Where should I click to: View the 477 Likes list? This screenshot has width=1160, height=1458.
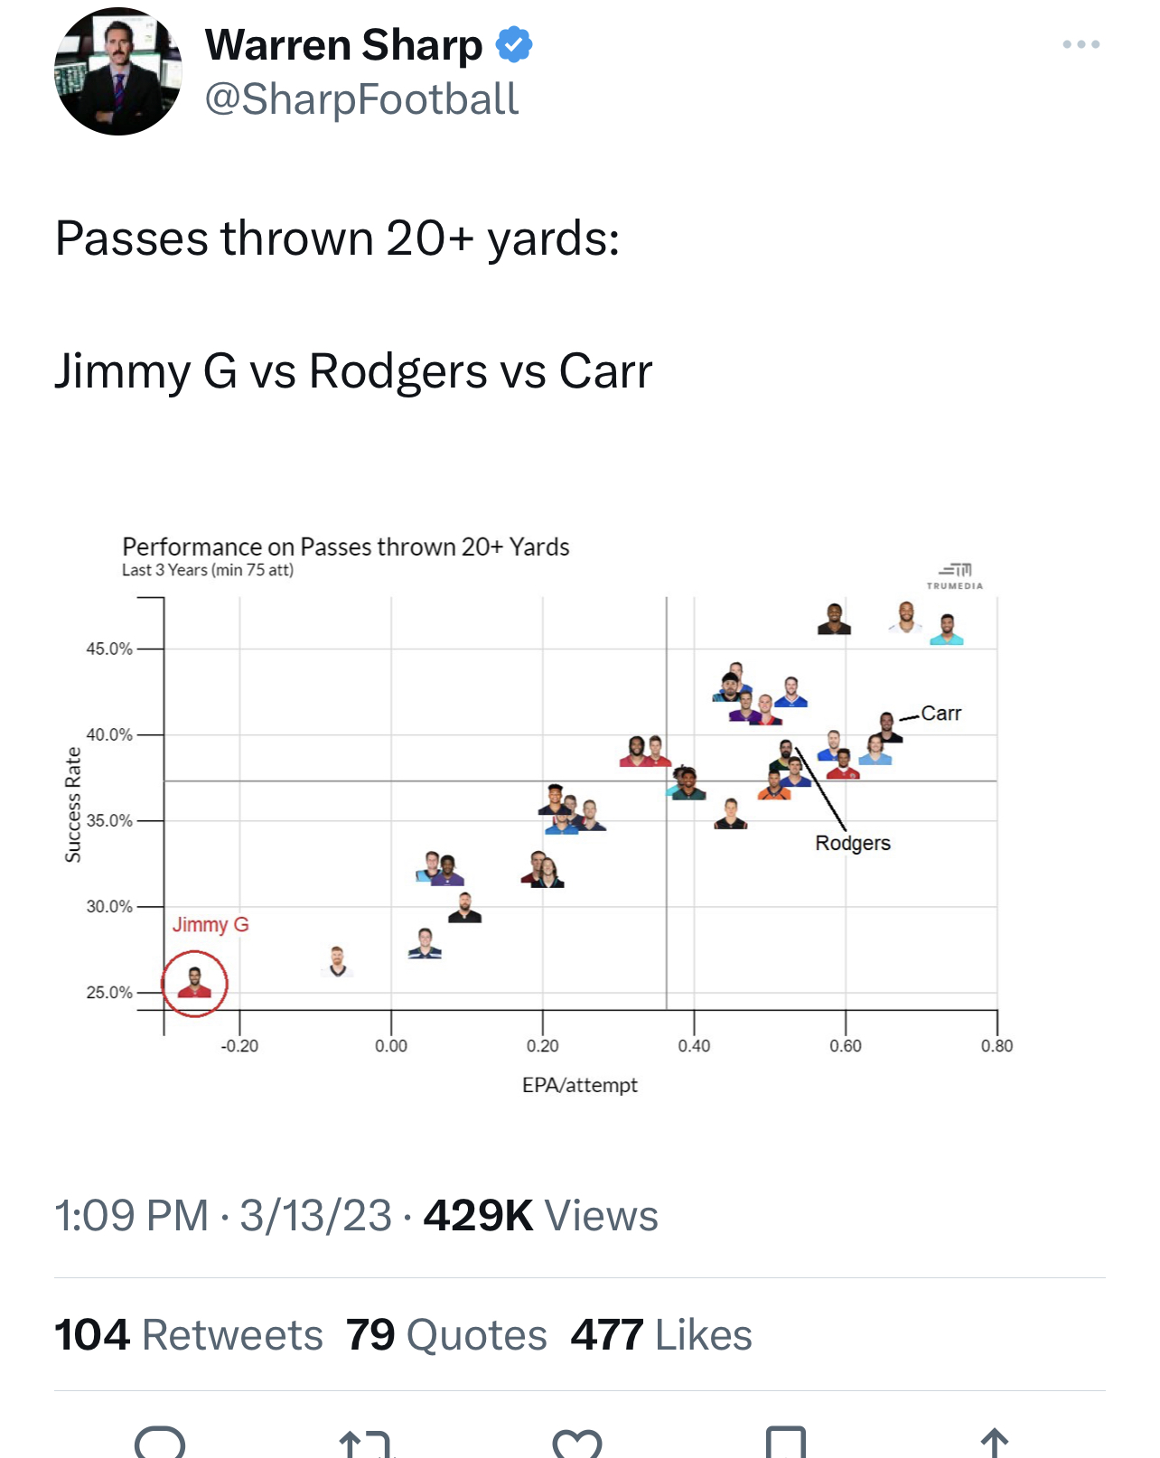661,1334
